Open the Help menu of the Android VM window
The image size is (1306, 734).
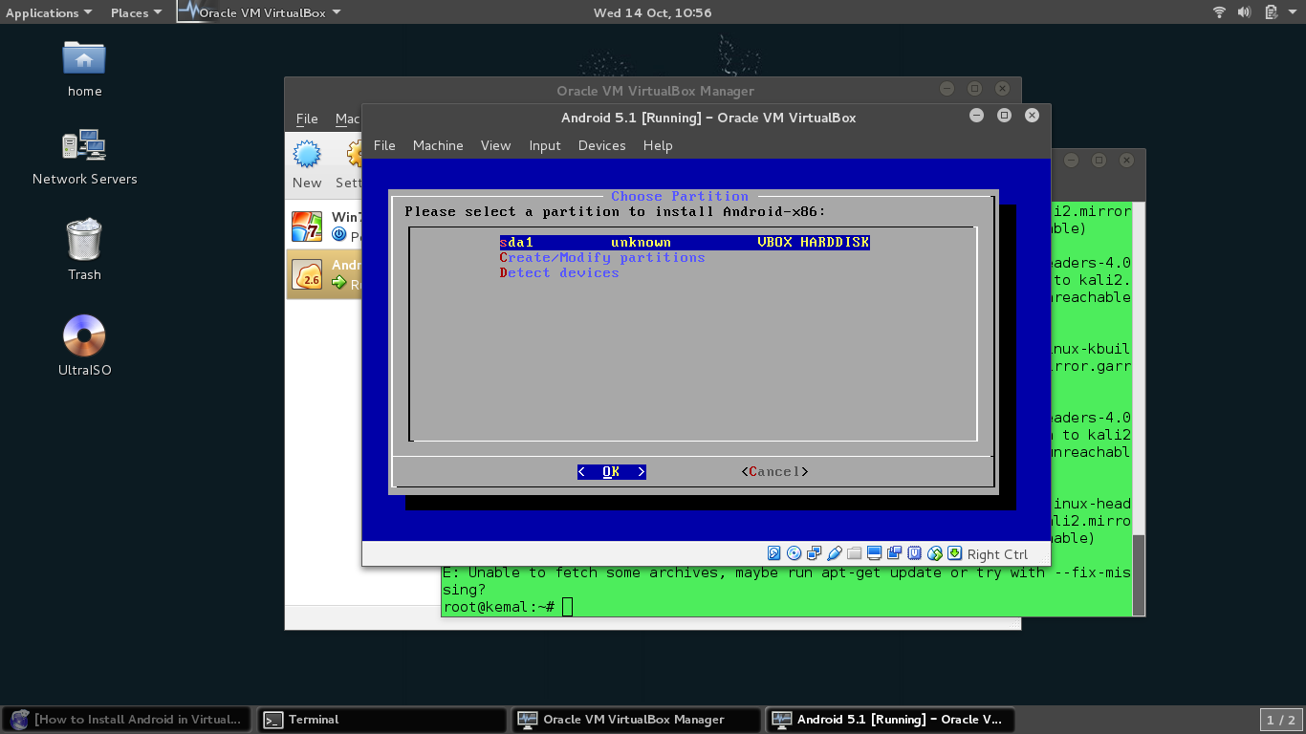(658, 145)
